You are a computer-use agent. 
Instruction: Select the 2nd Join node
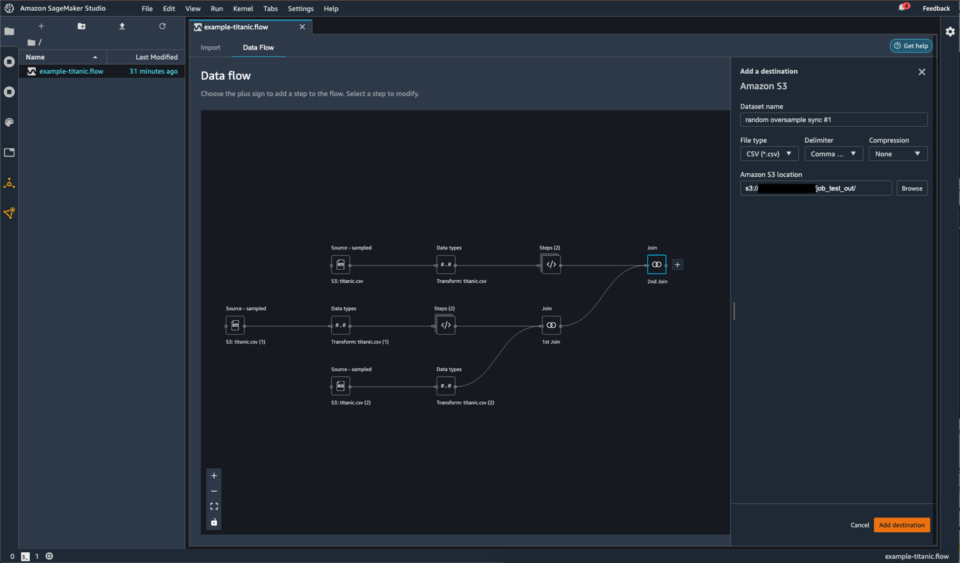tap(657, 264)
